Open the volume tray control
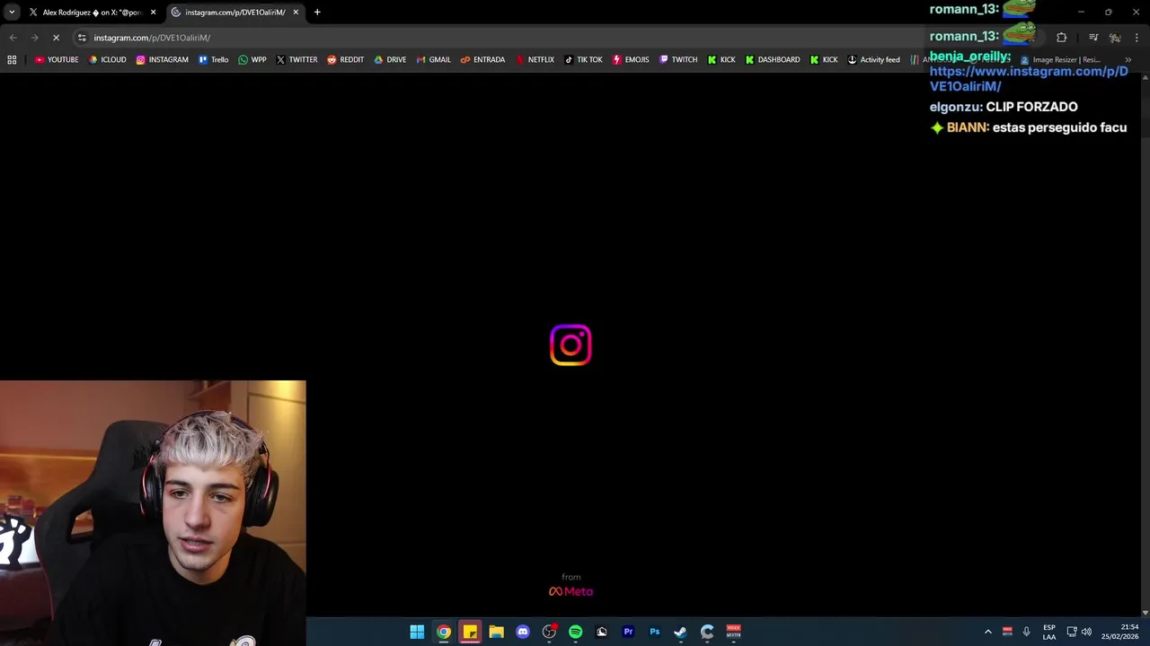Image resolution: width=1150 pixels, height=646 pixels. point(1087,632)
